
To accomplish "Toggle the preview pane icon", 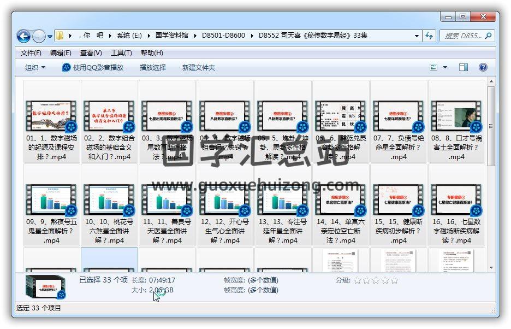I will point(464,67).
